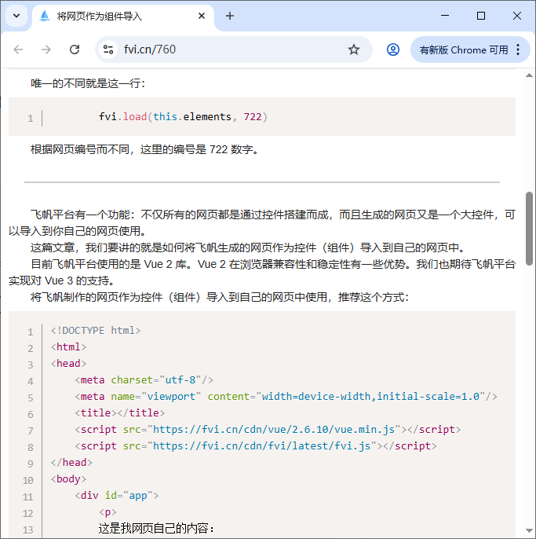This screenshot has height=539, width=536.
Task: Click sentence starting 这篇文章，我们要讲的
Action: point(247,247)
